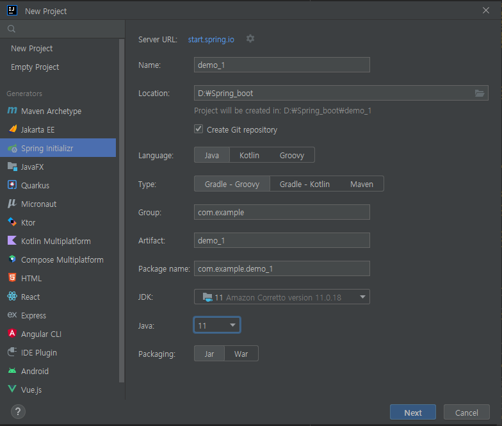Select Compose Multiplatform generator
Image resolution: width=502 pixels, height=426 pixels.
58,260
